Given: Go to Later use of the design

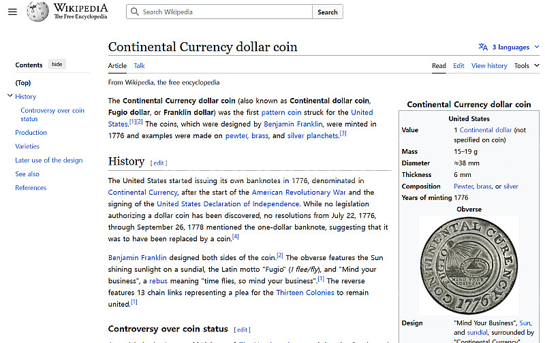Looking at the screenshot, I should (x=48, y=160).
